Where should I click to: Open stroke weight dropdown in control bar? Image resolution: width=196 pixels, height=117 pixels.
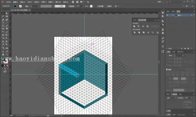pyautogui.click(x=38, y=6)
